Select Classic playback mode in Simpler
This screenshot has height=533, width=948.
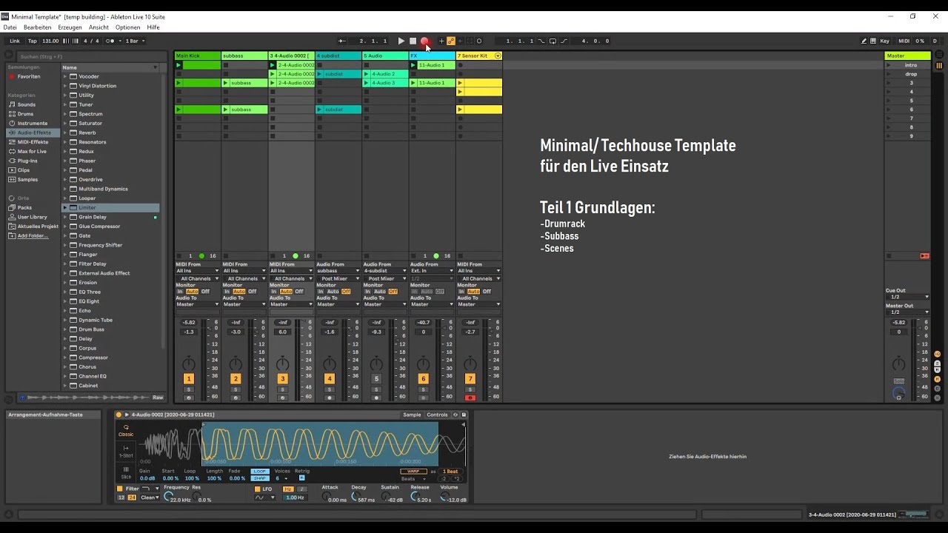126,430
